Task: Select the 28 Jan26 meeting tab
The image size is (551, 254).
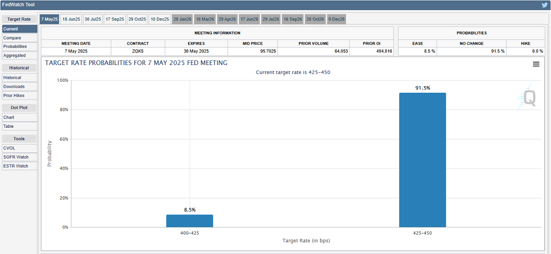Action: click(x=182, y=19)
